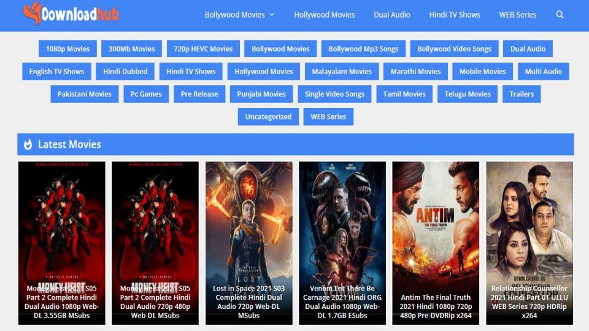This screenshot has width=589, height=331.
Task: Click the Hindi TV Shows category button
Action: coord(191,71)
